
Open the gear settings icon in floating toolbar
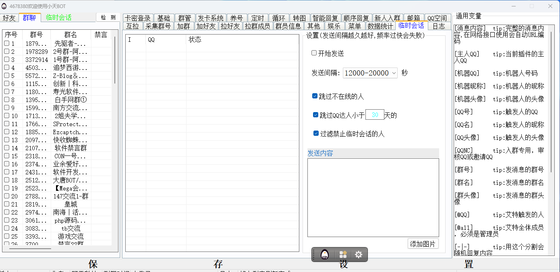coord(358,254)
